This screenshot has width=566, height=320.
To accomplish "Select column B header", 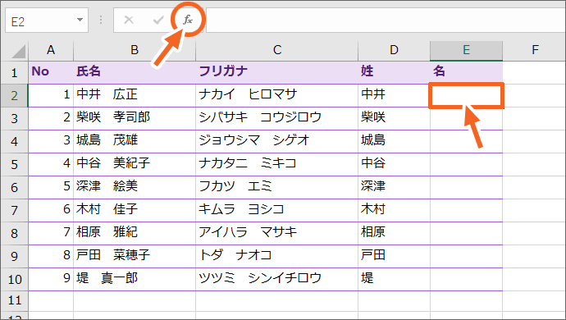I will (135, 50).
